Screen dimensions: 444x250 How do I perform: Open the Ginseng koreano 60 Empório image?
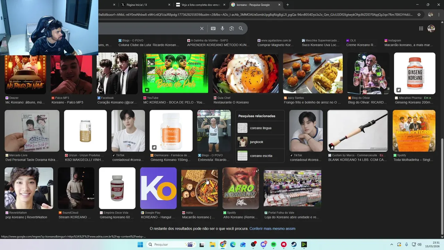(x=117, y=188)
